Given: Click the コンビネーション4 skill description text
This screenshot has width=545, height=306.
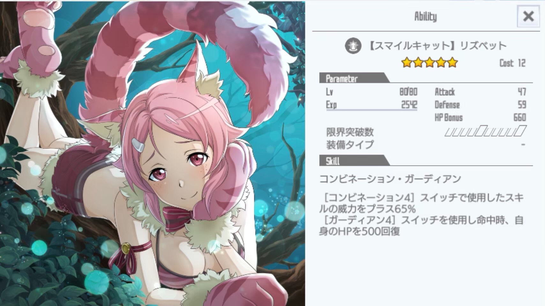Looking at the screenshot, I should point(421,203).
